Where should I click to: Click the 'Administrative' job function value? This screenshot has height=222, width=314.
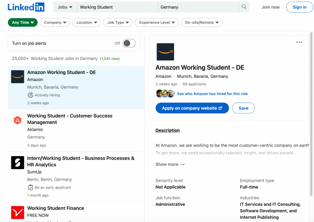tap(170, 204)
